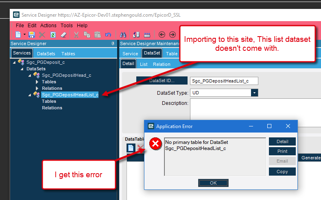Select the DataSet tab in maintenance panel
The width and height of the screenshot is (321, 200).
point(152,53)
